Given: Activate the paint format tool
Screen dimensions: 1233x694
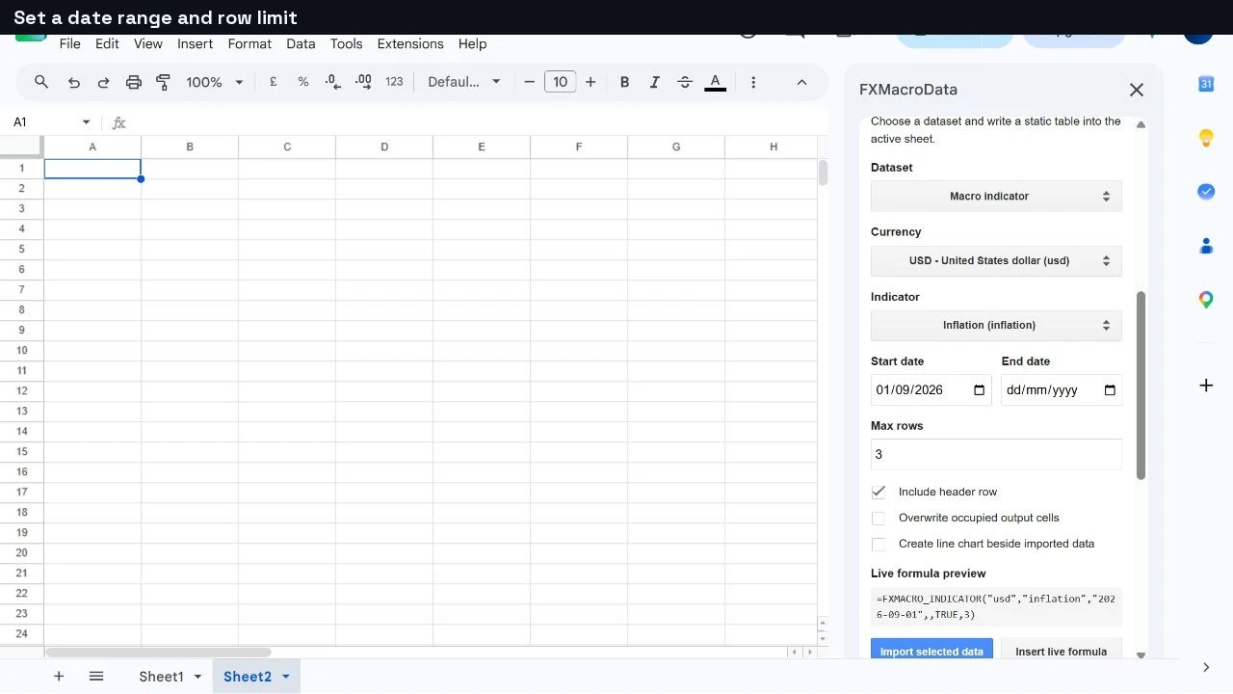Looking at the screenshot, I should [163, 82].
